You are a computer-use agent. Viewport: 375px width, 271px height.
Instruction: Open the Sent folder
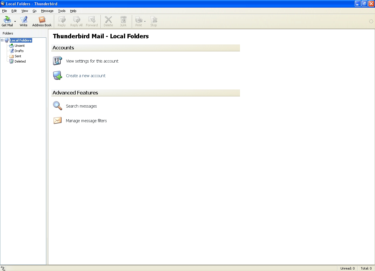tap(18, 56)
